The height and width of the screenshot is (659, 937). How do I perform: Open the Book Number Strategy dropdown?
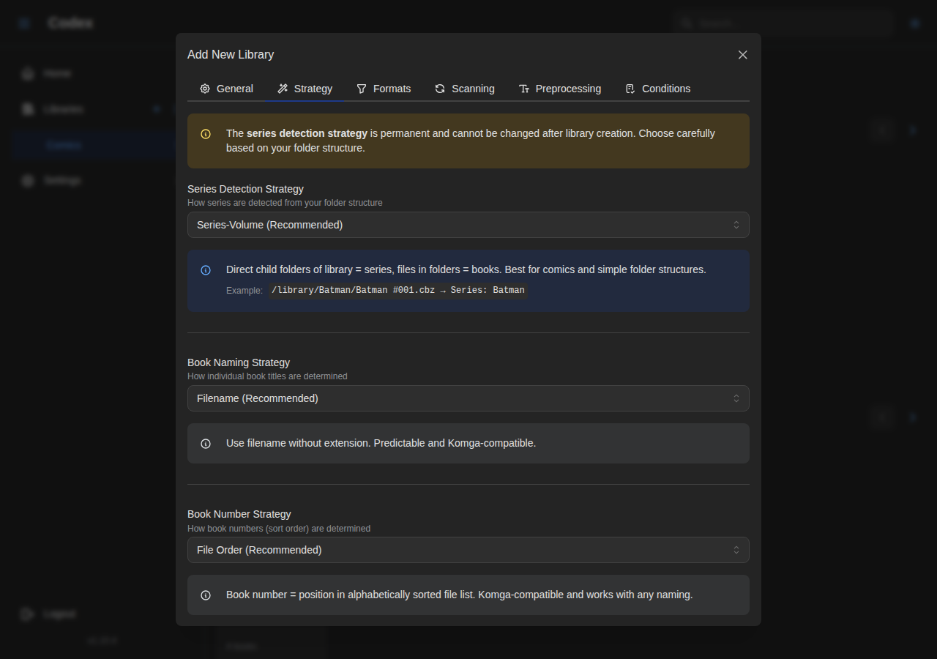click(468, 550)
